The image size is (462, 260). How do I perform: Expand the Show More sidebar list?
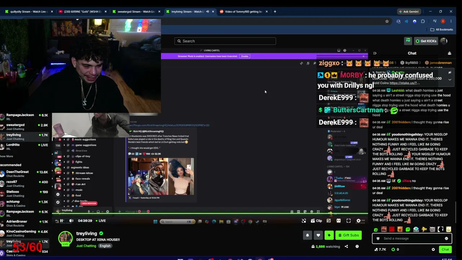tap(6, 156)
